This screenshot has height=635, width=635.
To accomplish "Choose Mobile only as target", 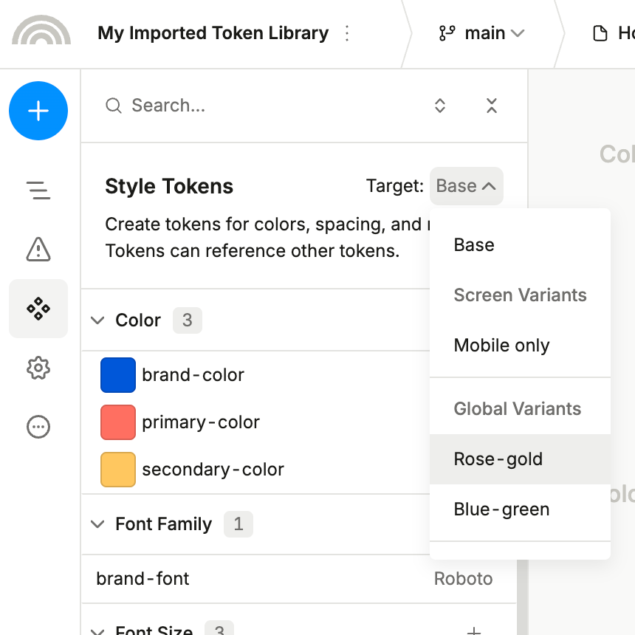I will pos(501,345).
